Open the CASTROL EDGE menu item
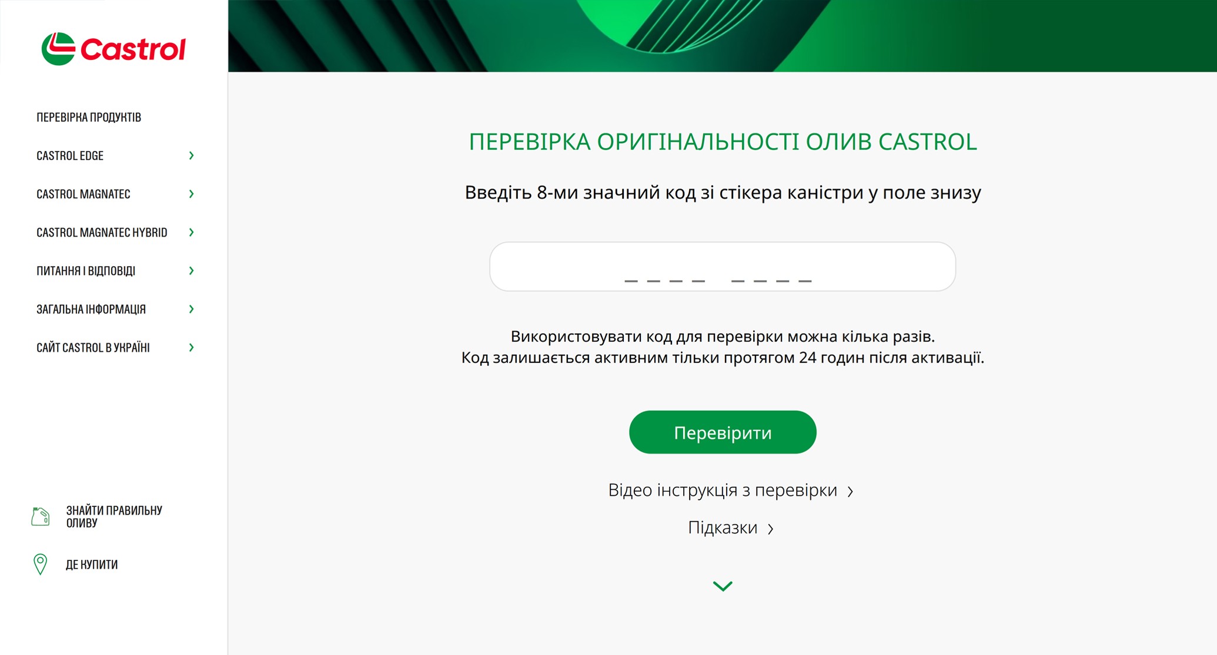Viewport: 1217px width, 655px height. coord(70,156)
